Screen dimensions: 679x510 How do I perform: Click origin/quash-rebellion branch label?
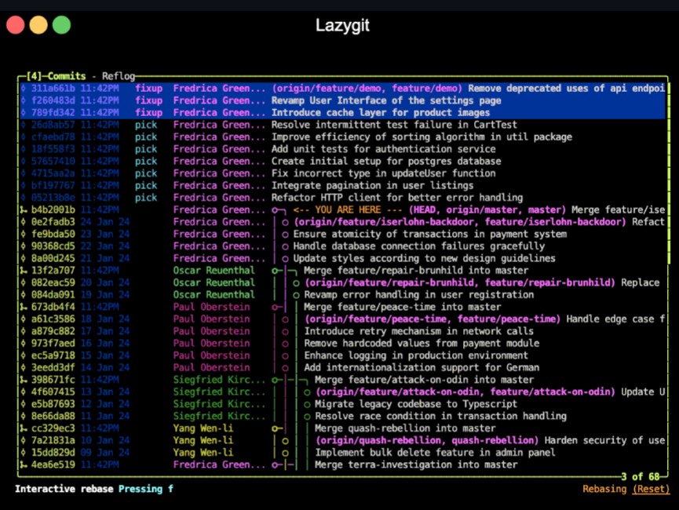click(x=427, y=440)
